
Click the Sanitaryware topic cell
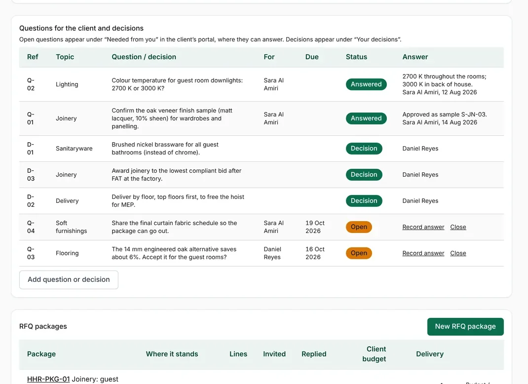click(74, 149)
